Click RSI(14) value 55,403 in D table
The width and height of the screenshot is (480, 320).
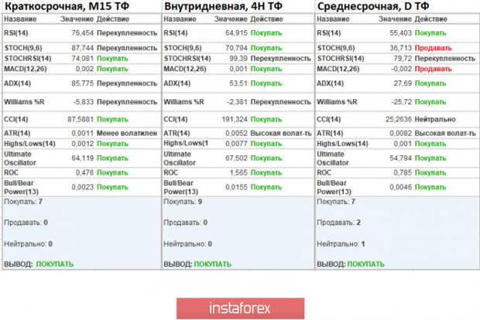tap(400, 33)
